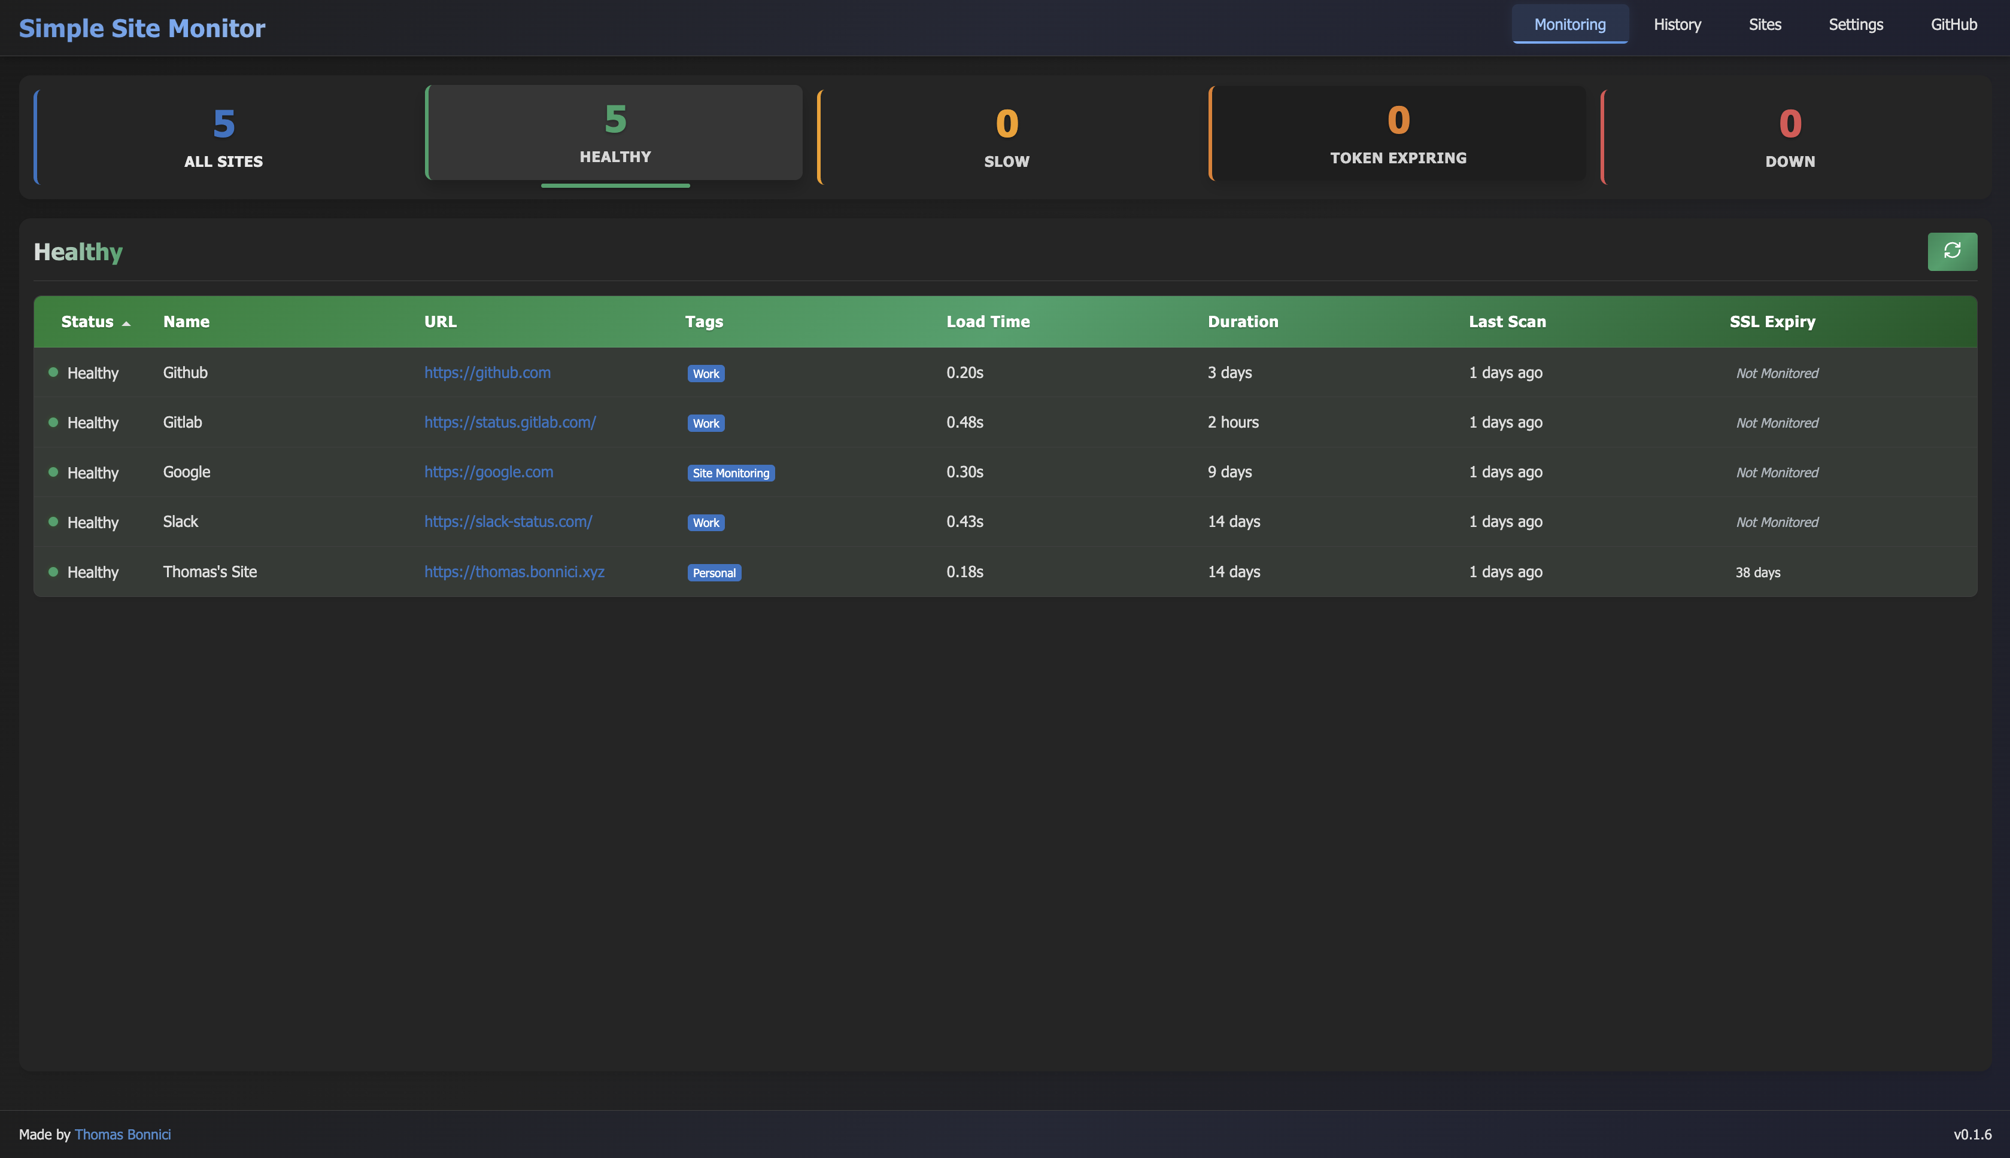The width and height of the screenshot is (2010, 1158).
Task: Sort by the SSL Expiry column header
Action: tap(1772, 321)
